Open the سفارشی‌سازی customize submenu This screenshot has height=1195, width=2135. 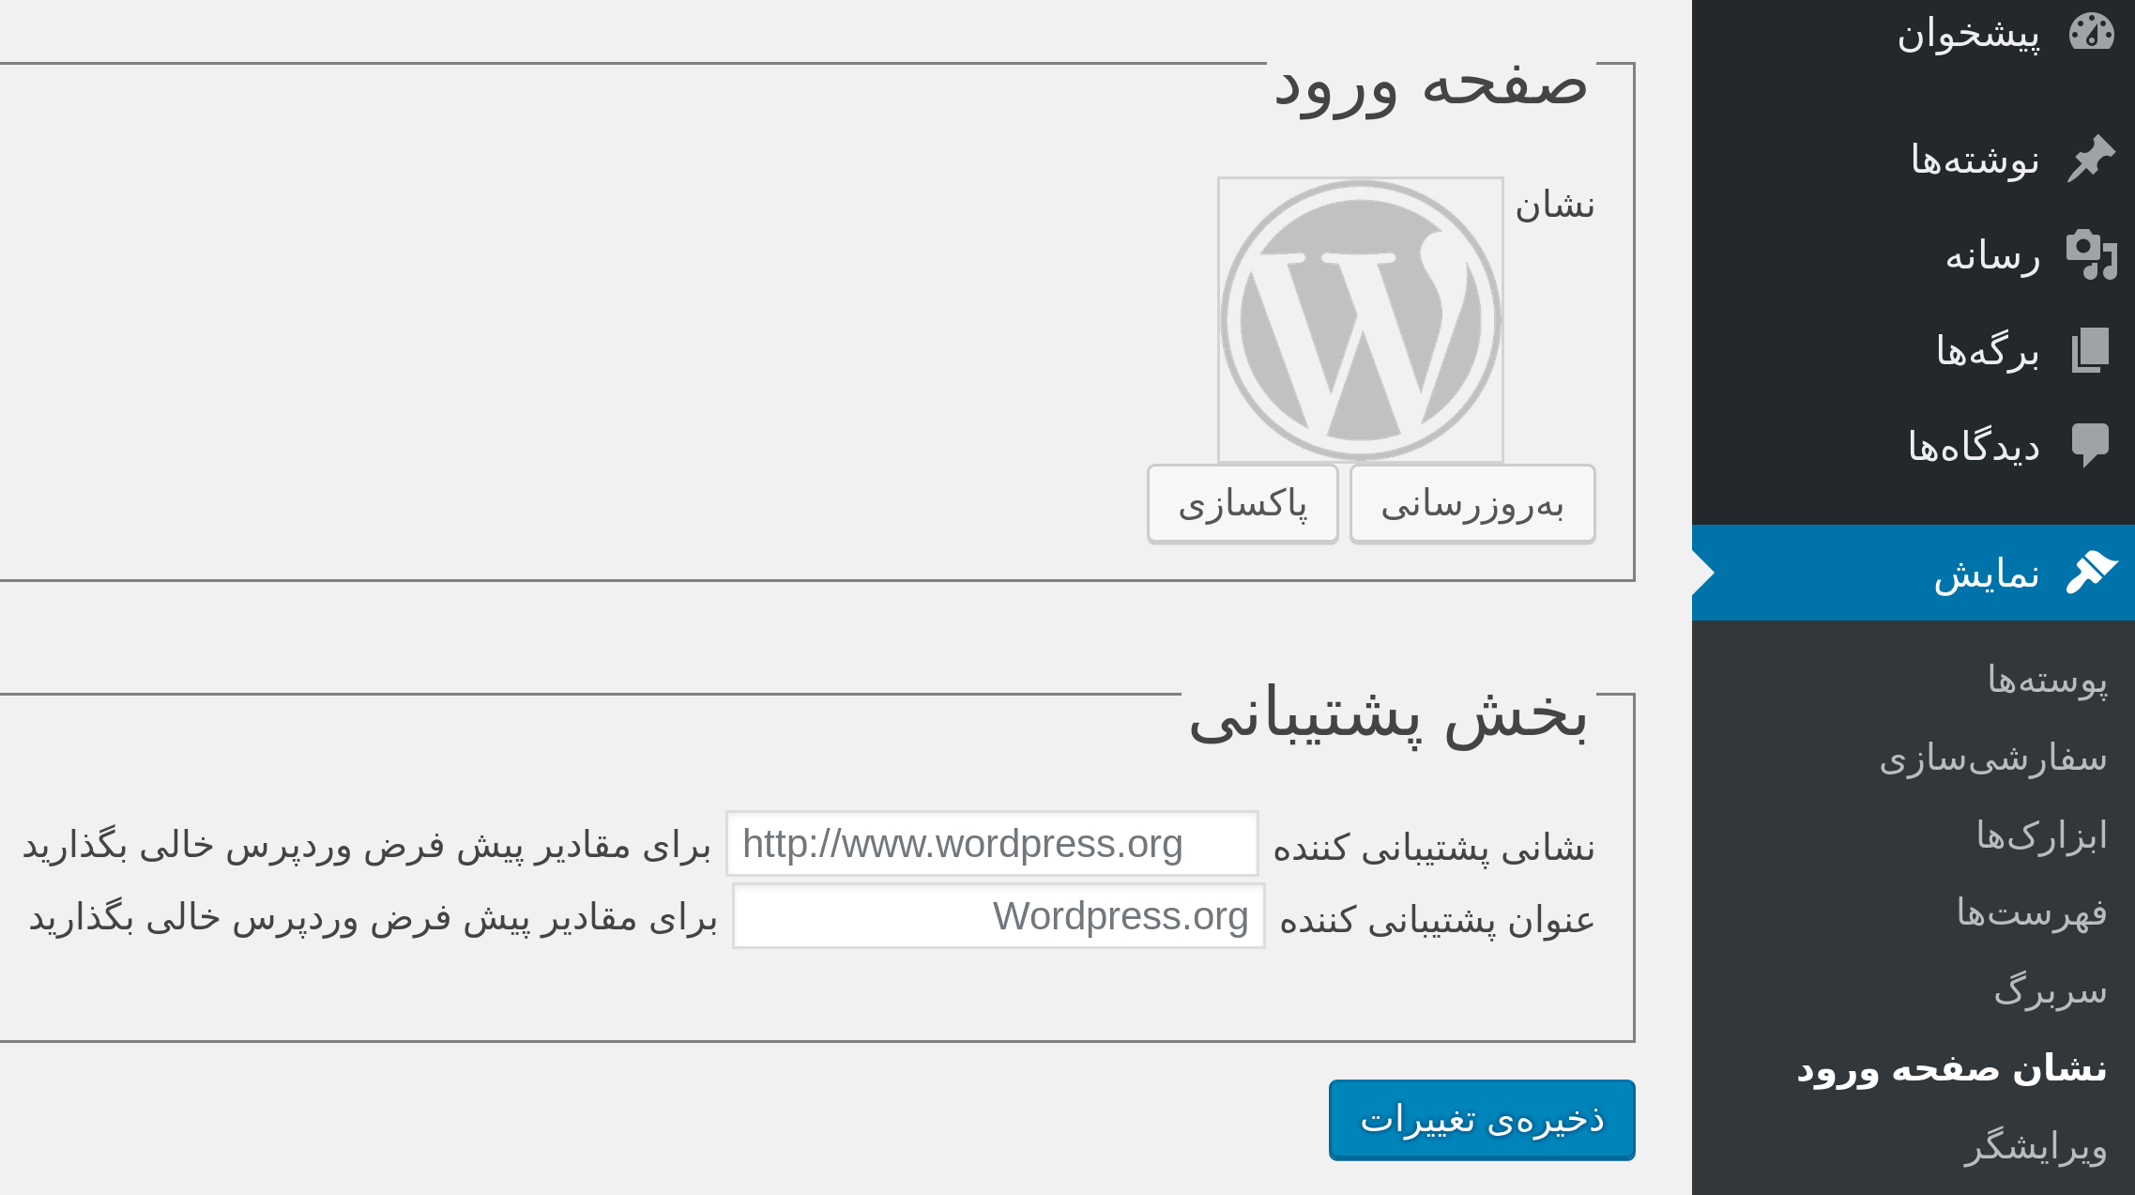1992,758
